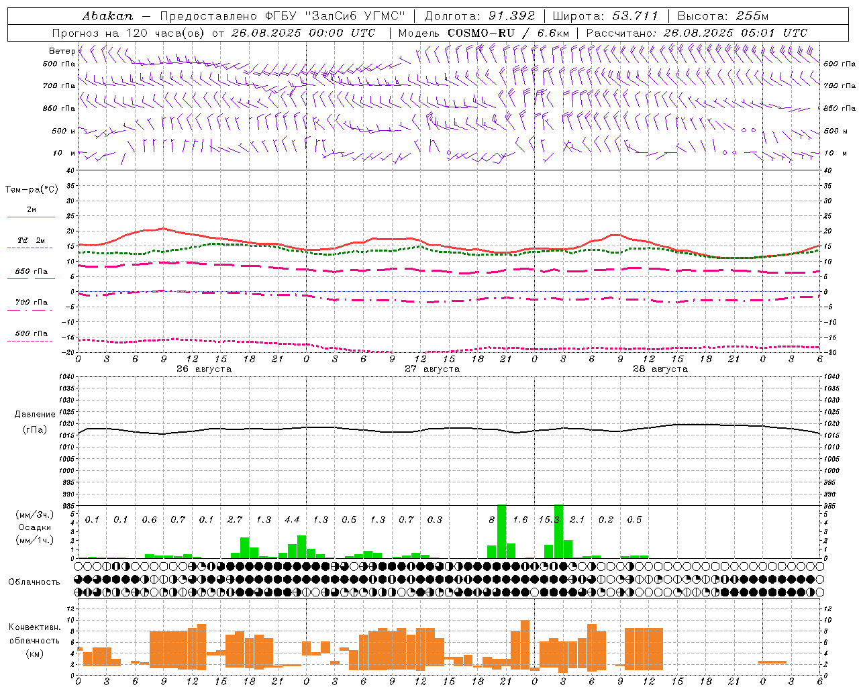
Task: Click the 27 августа date label
Action: 432,369
